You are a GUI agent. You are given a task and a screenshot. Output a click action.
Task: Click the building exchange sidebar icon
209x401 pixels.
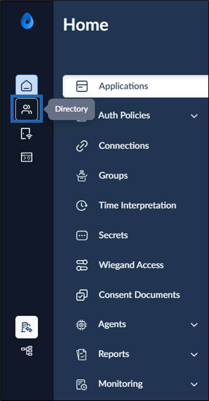27,327
